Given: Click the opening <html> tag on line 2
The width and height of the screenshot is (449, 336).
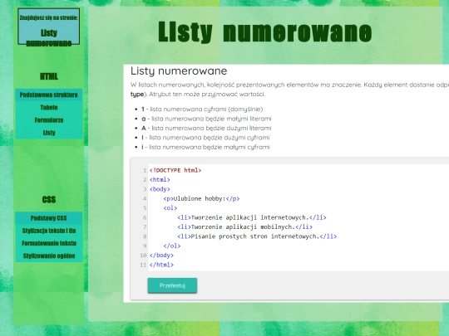Looking at the screenshot, I should pyautogui.click(x=160, y=180).
